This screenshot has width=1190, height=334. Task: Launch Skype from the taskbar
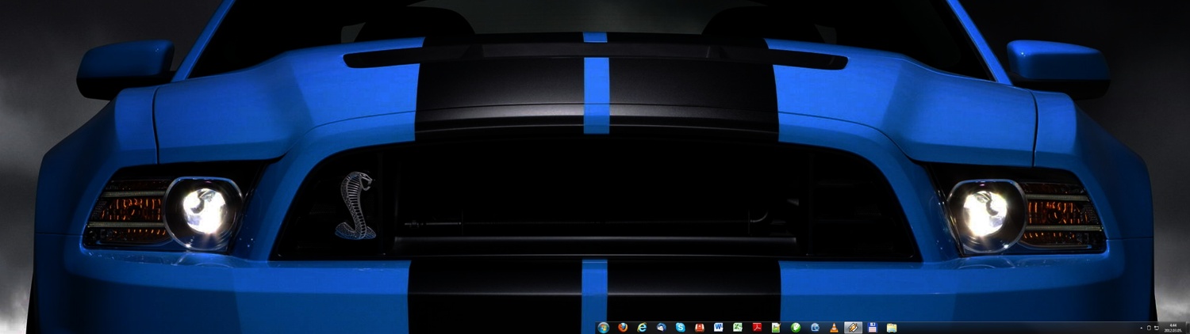coord(681,328)
